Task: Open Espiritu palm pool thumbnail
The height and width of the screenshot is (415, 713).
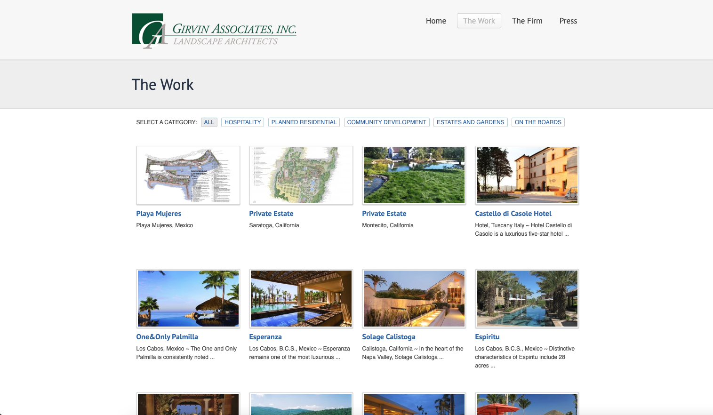Action: [x=527, y=299]
